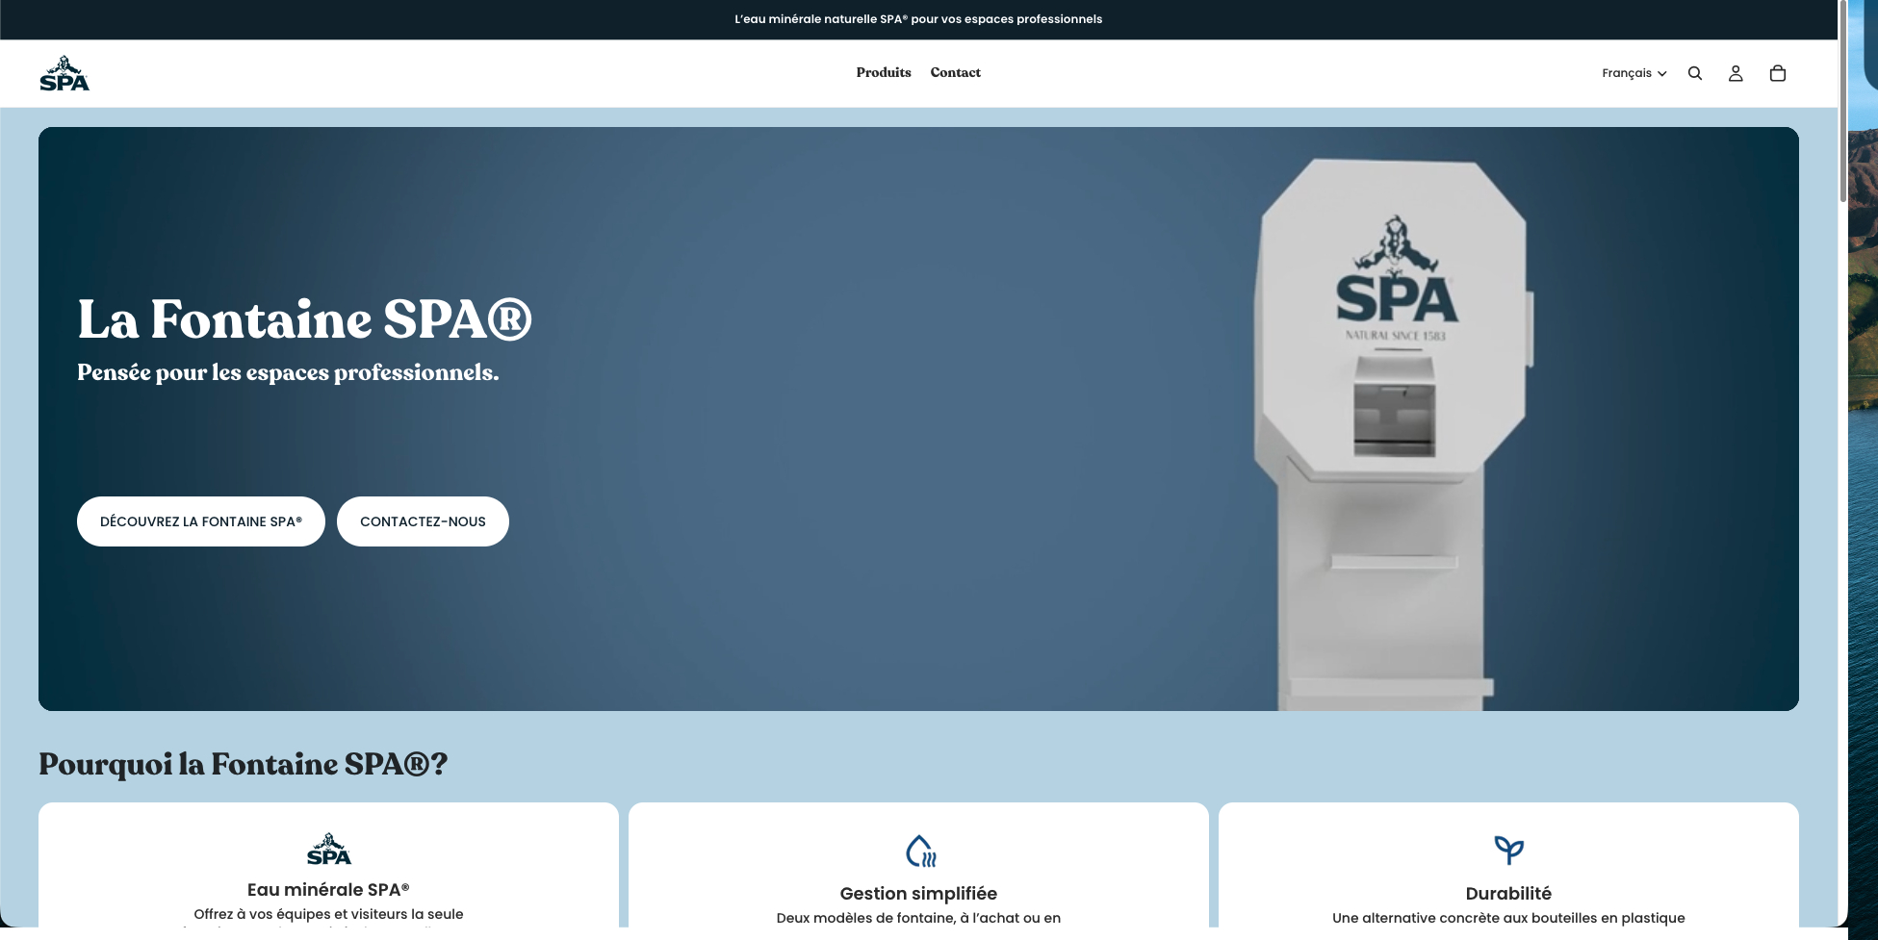Open the shopping cart bag icon
The width and height of the screenshot is (1878, 940).
(1778, 73)
